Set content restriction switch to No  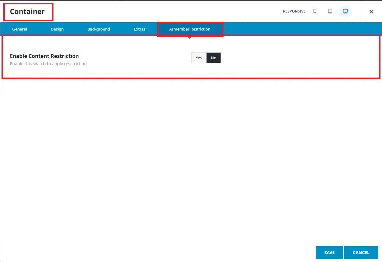tap(213, 58)
